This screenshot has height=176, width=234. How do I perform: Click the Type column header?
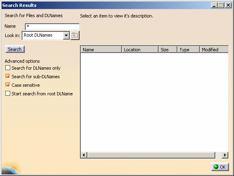(x=188, y=50)
